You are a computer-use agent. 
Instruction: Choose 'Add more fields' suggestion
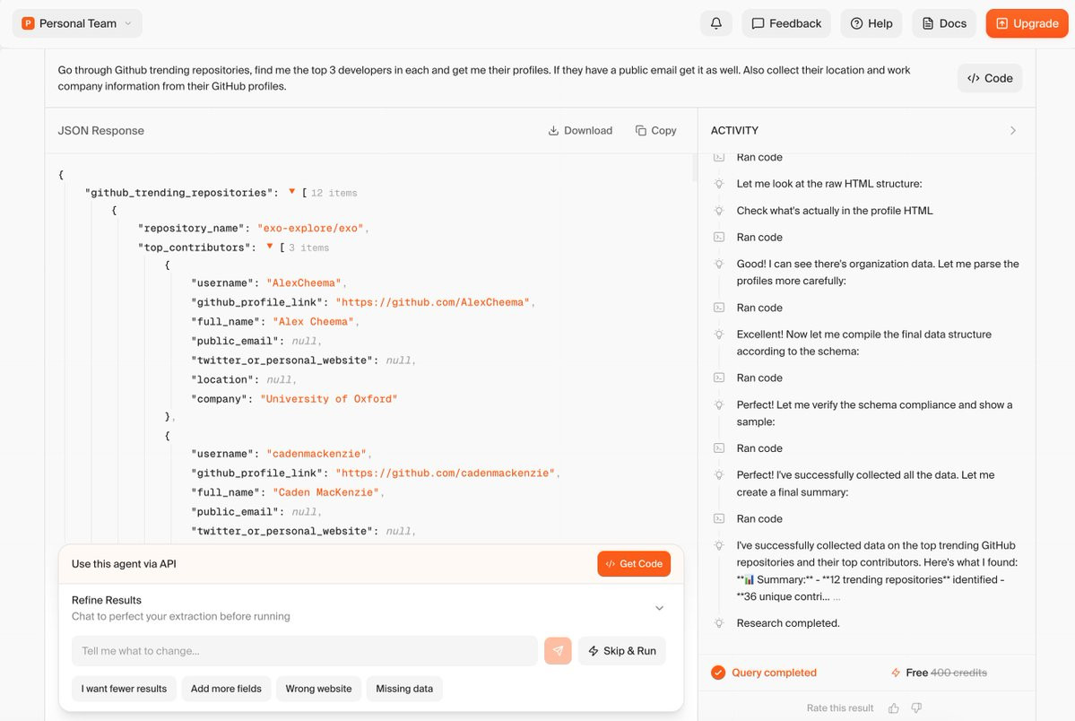226,689
